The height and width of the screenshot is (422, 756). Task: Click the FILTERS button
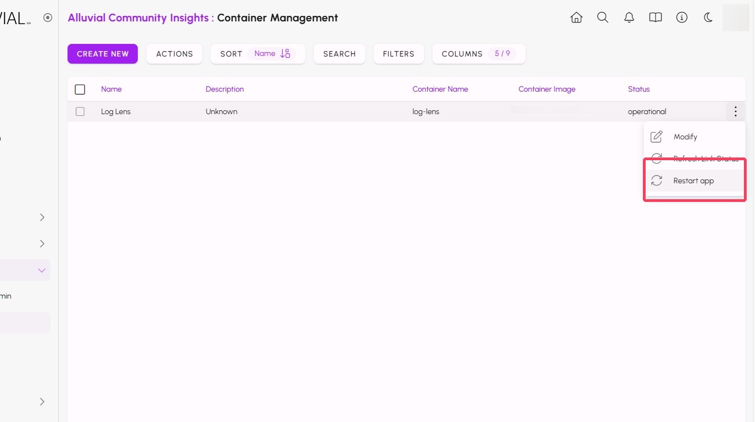(399, 54)
